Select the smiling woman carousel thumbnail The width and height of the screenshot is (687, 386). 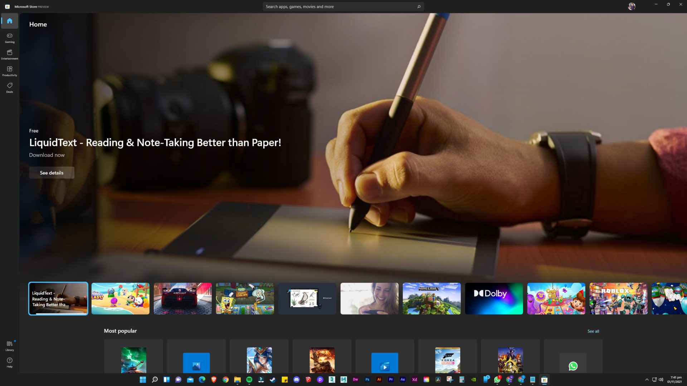[370, 299]
